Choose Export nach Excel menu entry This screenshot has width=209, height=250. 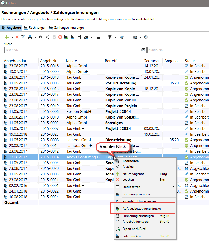point(134,229)
